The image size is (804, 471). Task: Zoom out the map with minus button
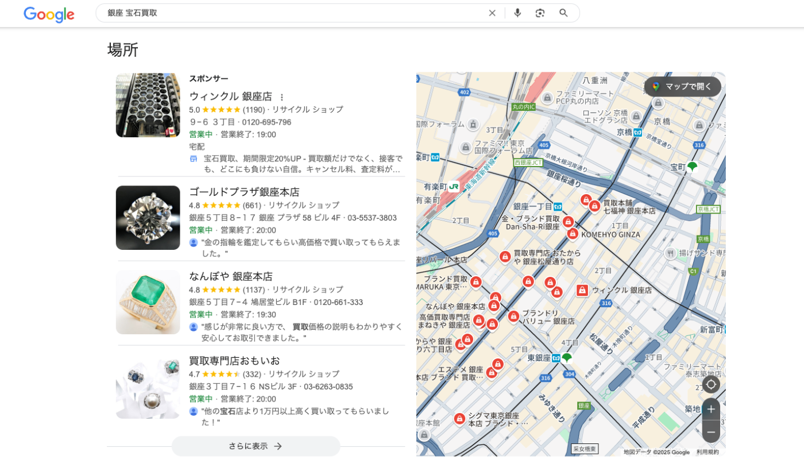pos(711,432)
